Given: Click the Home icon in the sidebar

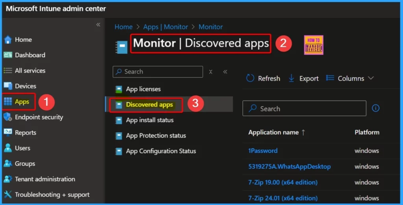Looking at the screenshot, I should pos(8,40).
